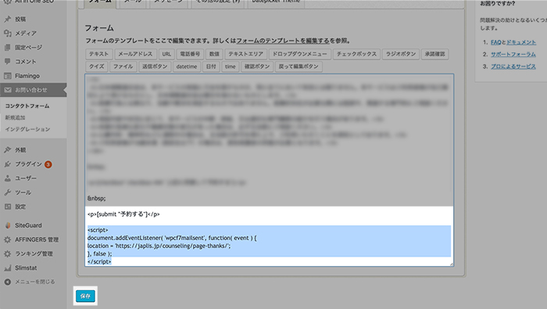Viewport: 547px width, 309px height.
Task: Insert a URL form tag
Action: click(166, 54)
